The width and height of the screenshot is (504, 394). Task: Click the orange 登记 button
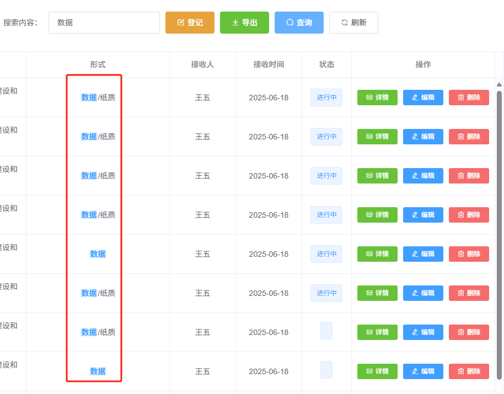pos(190,23)
